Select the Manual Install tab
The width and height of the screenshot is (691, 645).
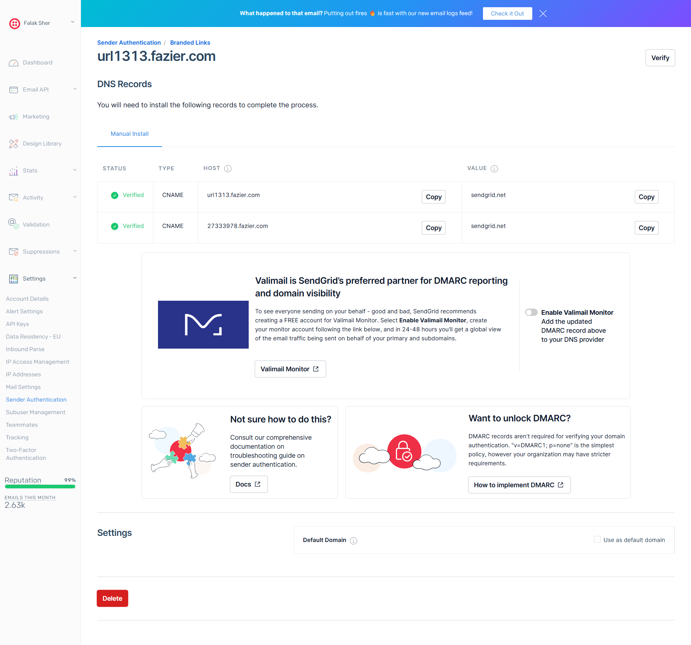click(130, 134)
